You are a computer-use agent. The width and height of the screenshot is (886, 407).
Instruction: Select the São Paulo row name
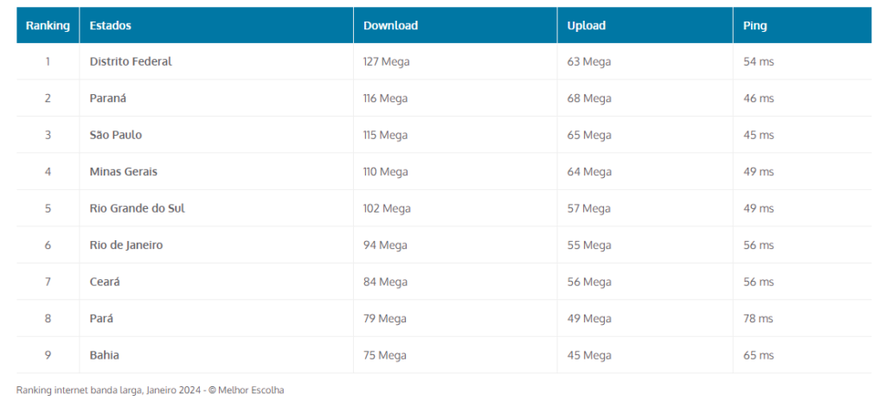[x=116, y=136]
